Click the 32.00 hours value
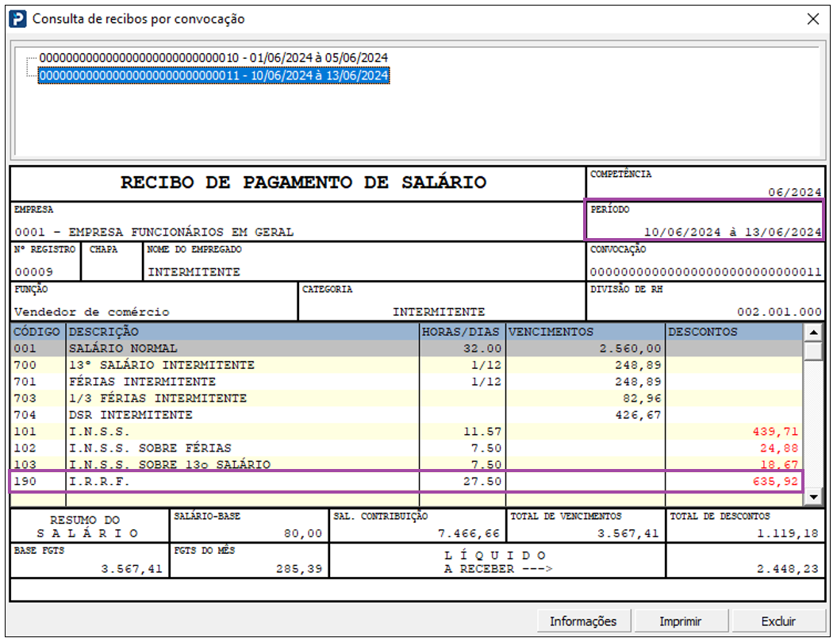837x642 pixels. point(482,348)
